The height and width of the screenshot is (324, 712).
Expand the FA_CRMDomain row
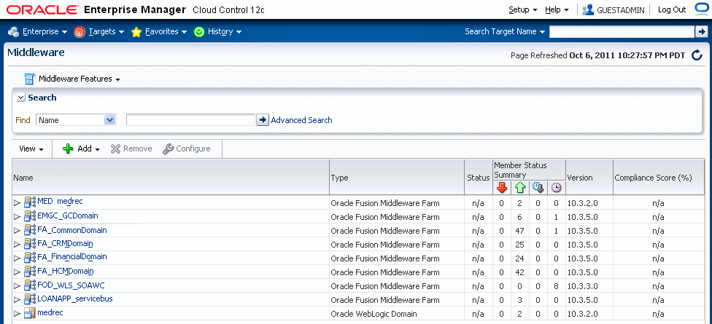pos(18,244)
